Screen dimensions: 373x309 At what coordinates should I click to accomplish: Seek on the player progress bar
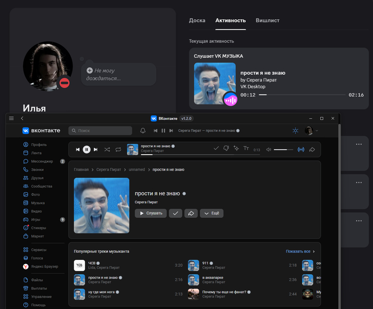(200, 155)
